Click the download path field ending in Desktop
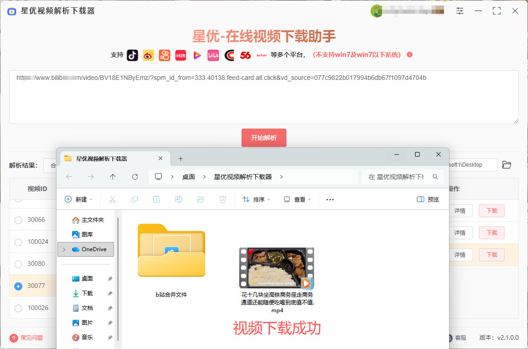The image size is (528, 349). point(472,165)
